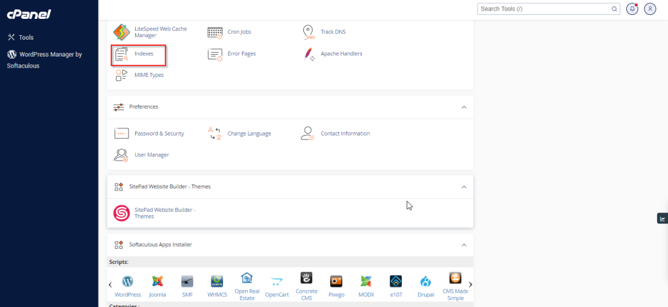
Task: Select the Joomla script icon
Action: point(157,282)
